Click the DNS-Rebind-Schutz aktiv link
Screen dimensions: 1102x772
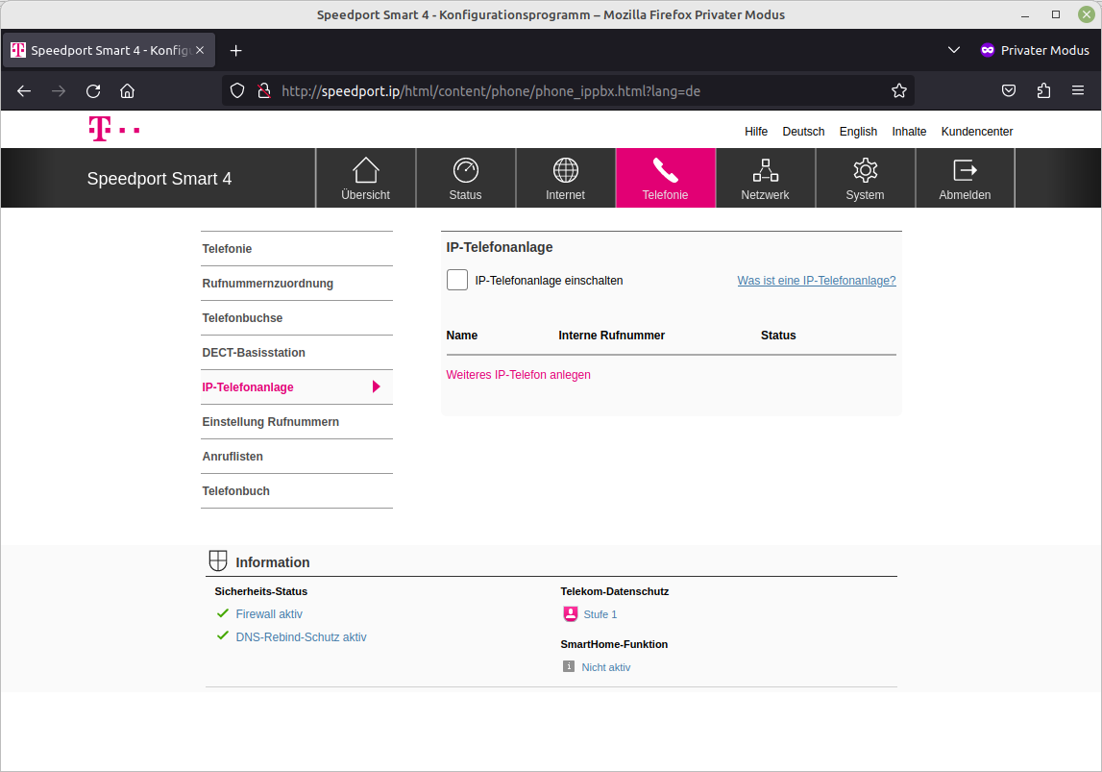tap(301, 637)
